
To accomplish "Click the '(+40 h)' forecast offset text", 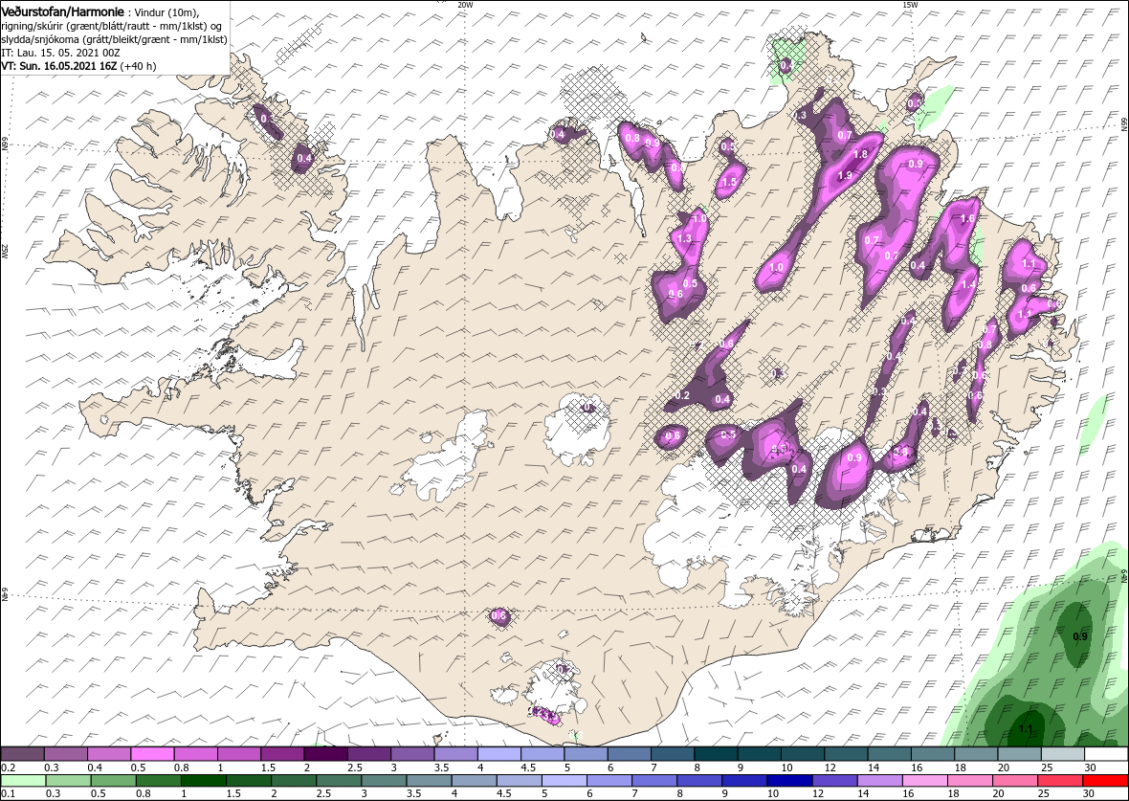I will [x=138, y=66].
